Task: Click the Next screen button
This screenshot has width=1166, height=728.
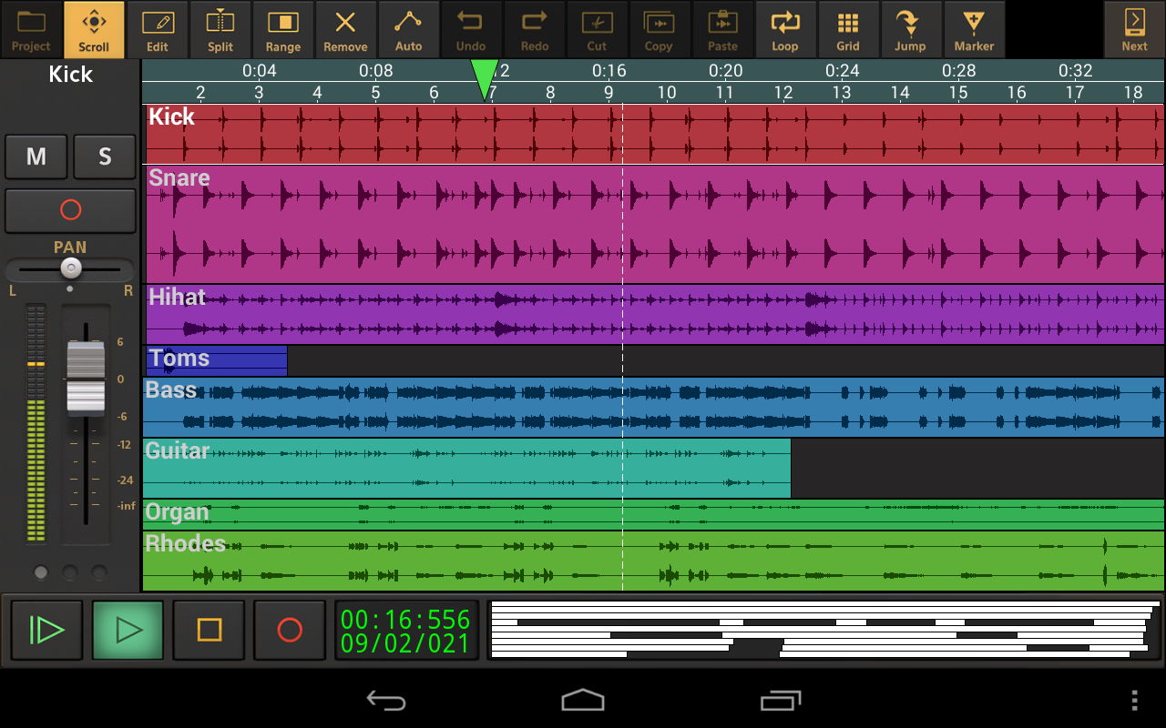Action: coord(1134,29)
